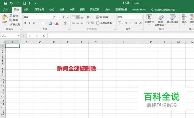Expand the font color dropdown arrow
The image size is (194, 118).
[60, 23]
